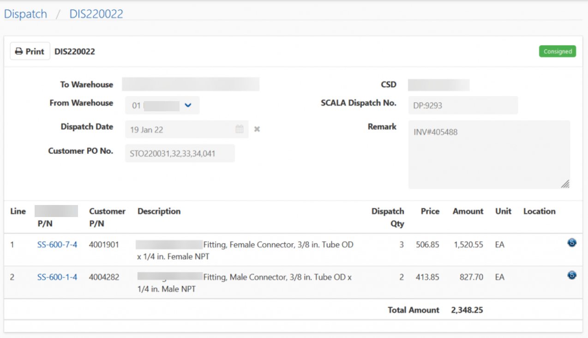Open the calendar icon in Dispatch Date

pos(240,129)
